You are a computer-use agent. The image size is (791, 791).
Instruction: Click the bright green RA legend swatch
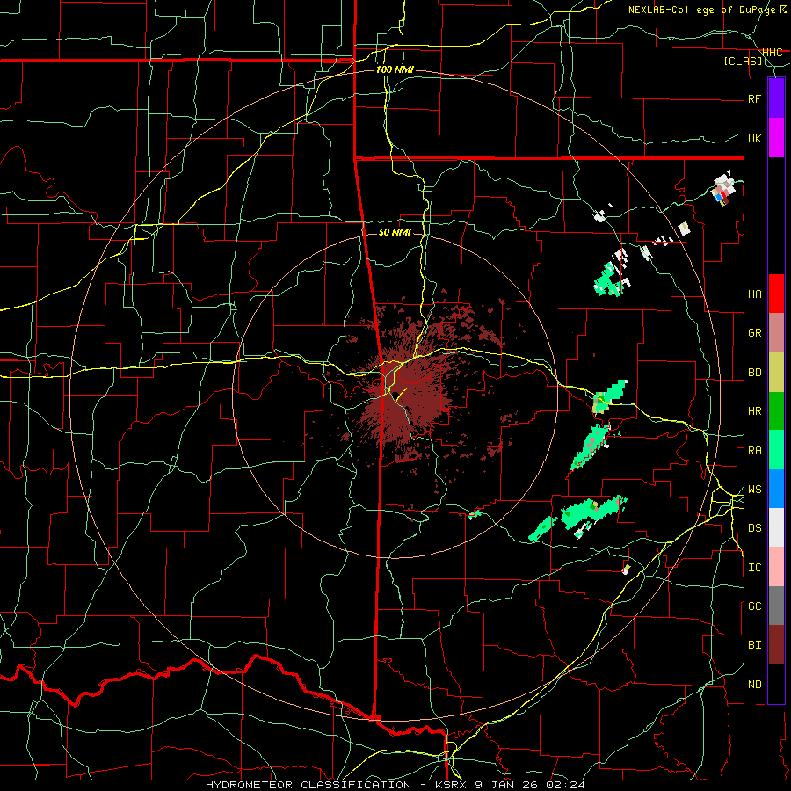(x=776, y=450)
